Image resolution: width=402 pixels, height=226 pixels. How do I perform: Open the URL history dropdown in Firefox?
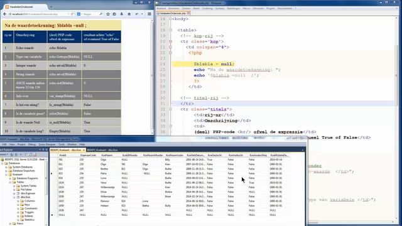pos(68,14)
